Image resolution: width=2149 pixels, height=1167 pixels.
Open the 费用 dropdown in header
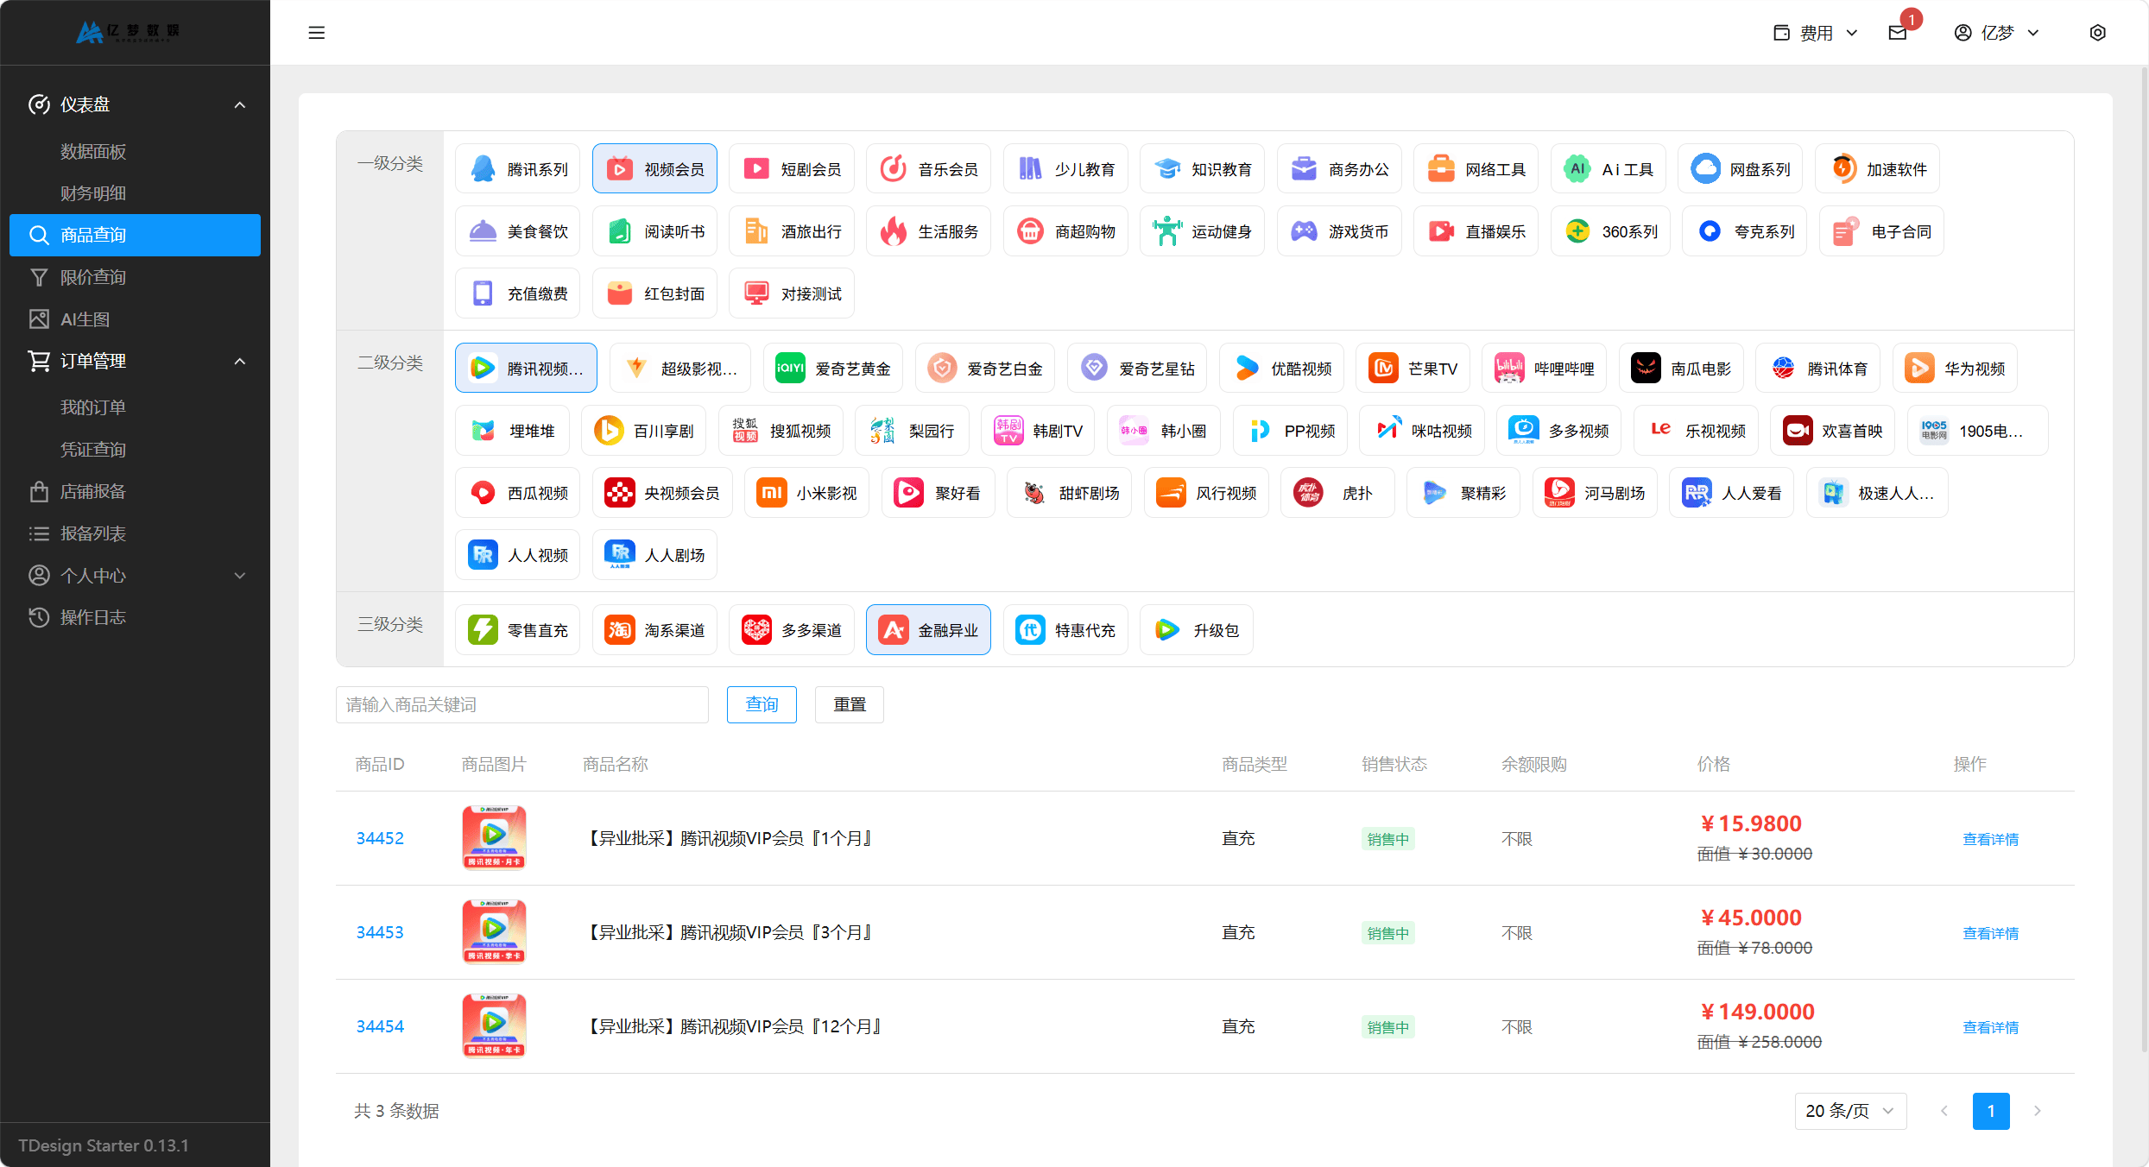click(x=1815, y=33)
